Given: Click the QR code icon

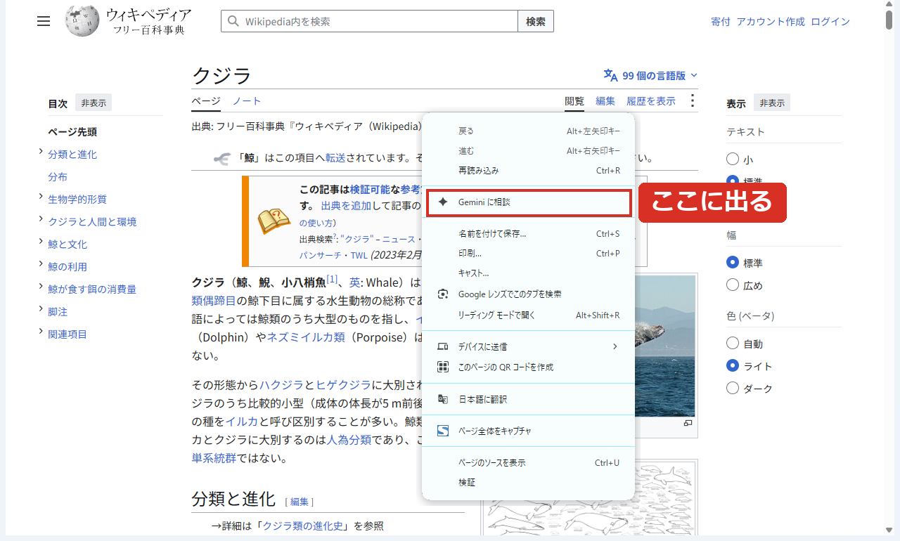Looking at the screenshot, I should click(443, 367).
